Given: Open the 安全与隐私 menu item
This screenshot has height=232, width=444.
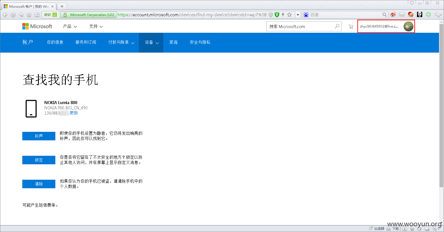Looking at the screenshot, I should [200, 42].
